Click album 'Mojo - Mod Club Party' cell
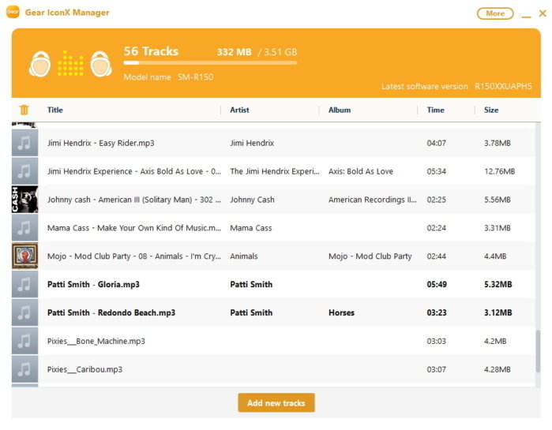Screen dimensions: 552x430 [x=370, y=256]
